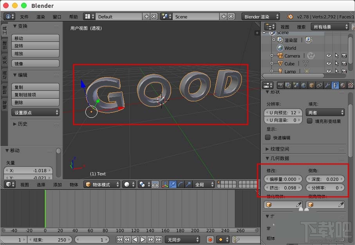Select the Modifiers wrench tab in Properties
The image size is (355, 245).
[x=327, y=85]
